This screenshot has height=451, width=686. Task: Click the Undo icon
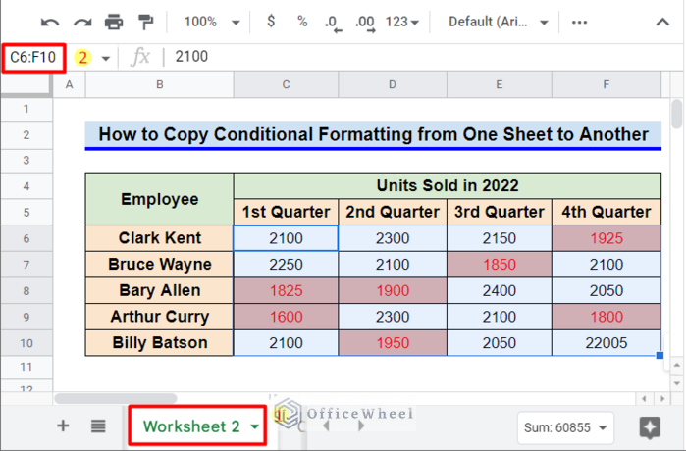pyautogui.click(x=50, y=22)
